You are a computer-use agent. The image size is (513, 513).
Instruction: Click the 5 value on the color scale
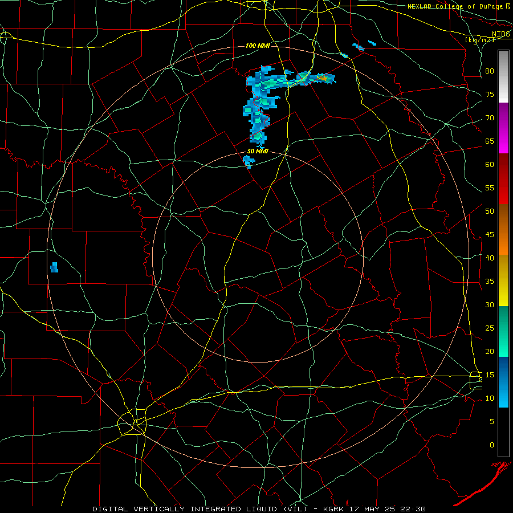[x=492, y=422]
